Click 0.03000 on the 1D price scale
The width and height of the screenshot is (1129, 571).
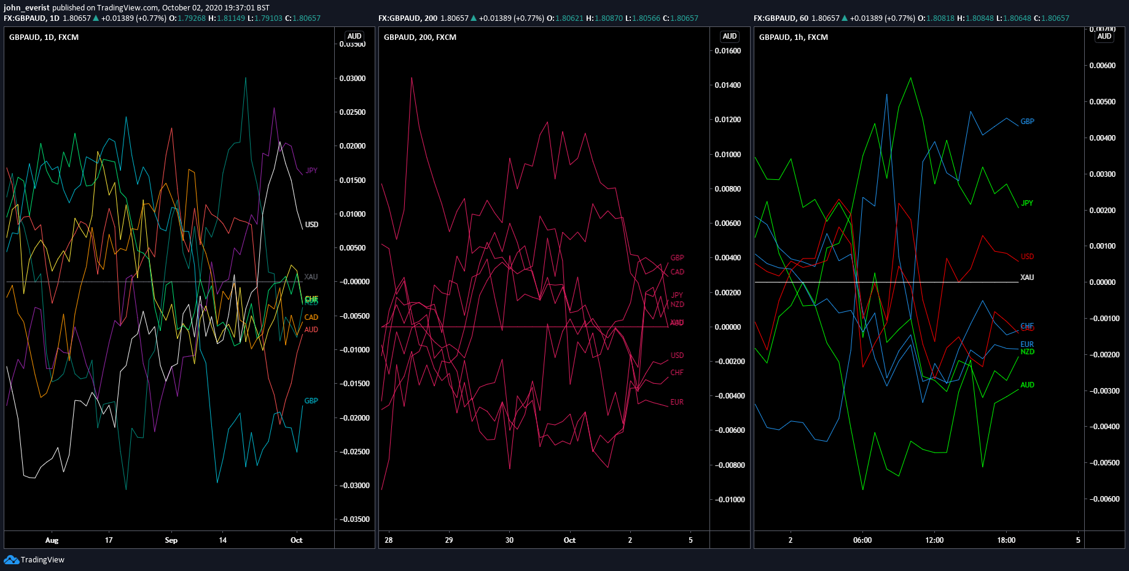[353, 79]
